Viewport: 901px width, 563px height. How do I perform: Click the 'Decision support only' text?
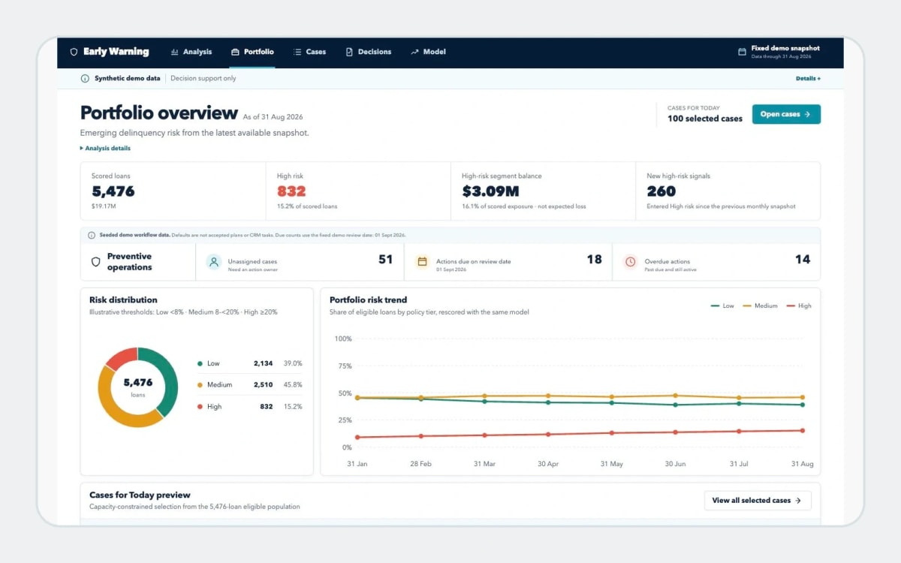pos(203,78)
